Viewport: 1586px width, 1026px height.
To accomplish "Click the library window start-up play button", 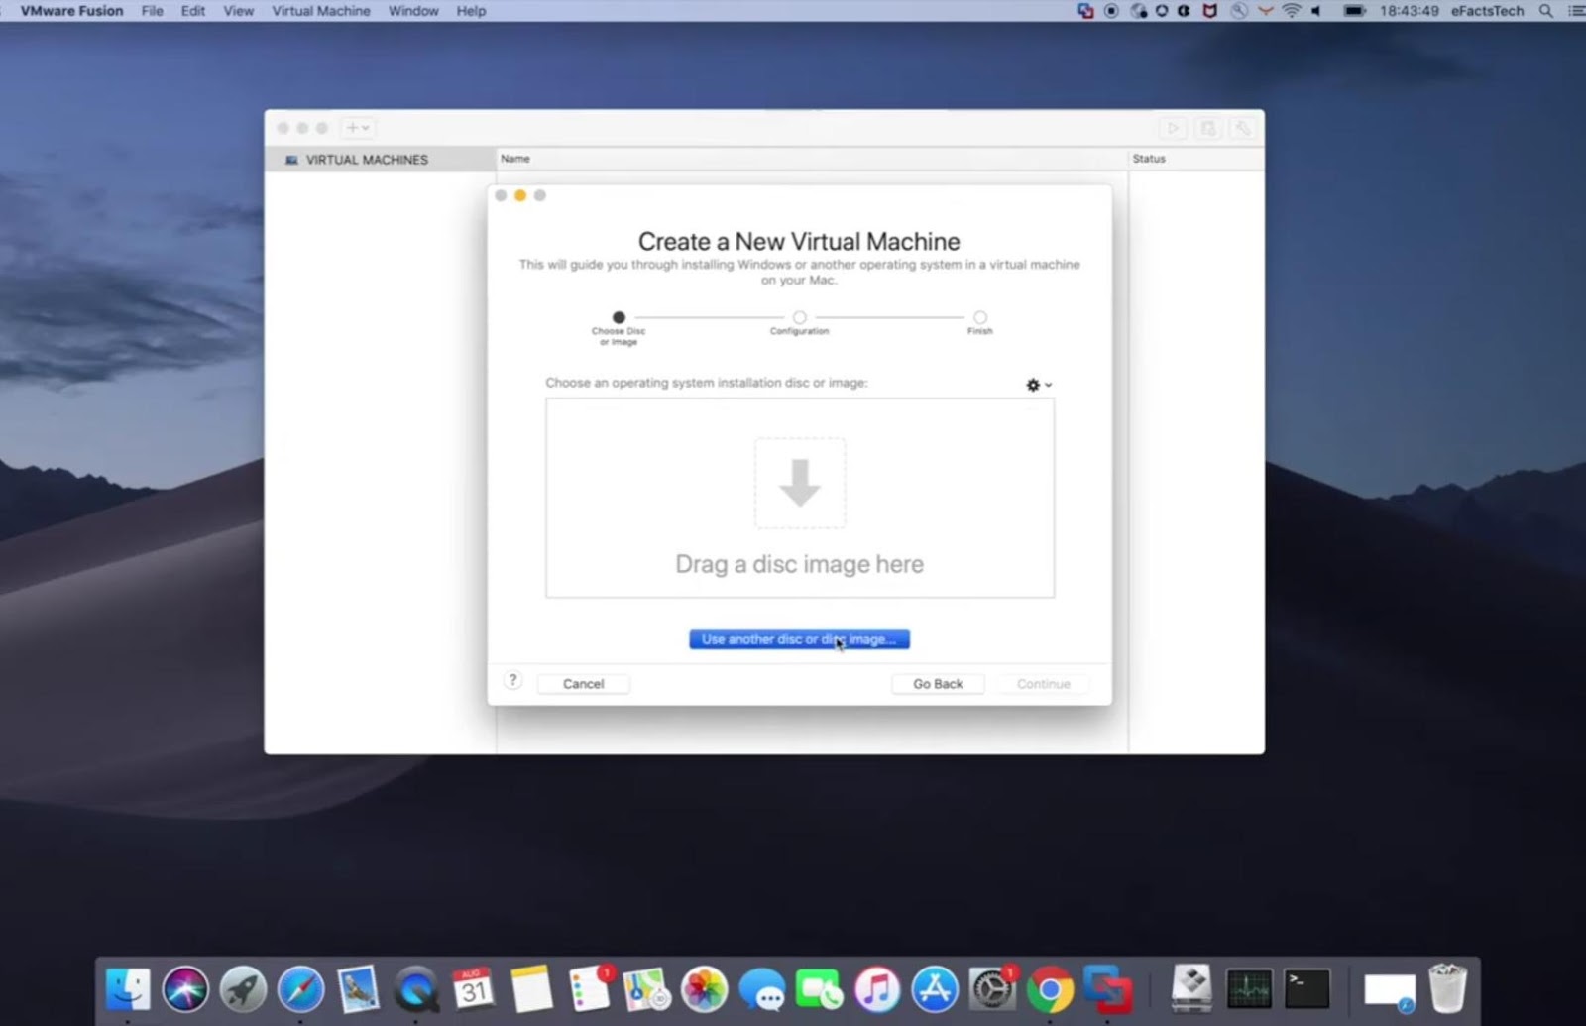I will pos(1173,128).
